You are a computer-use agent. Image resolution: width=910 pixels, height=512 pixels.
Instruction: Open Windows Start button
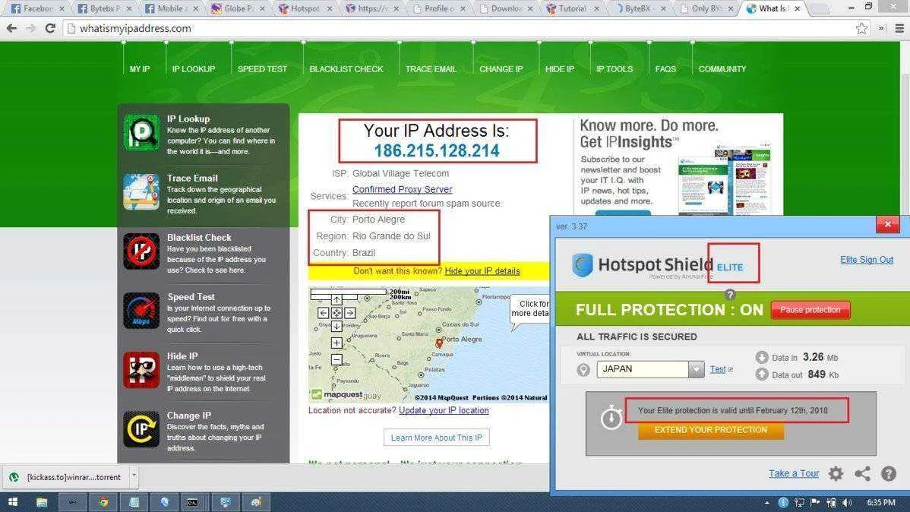point(13,502)
